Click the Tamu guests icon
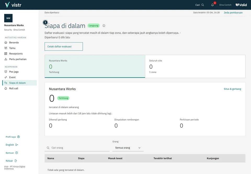The width and height of the screenshot is (251, 174). 6,48
